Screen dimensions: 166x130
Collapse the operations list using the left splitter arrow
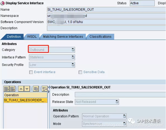49,87
